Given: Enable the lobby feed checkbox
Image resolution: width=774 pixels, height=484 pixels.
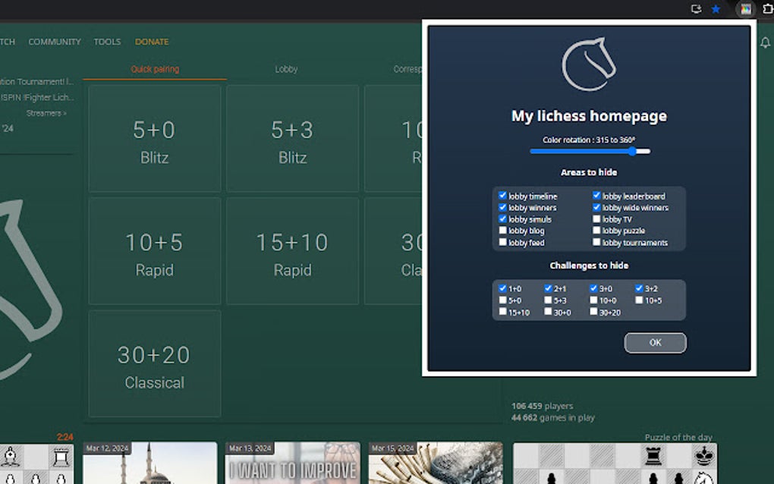Looking at the screenshot, I should [x=502, y=242].
